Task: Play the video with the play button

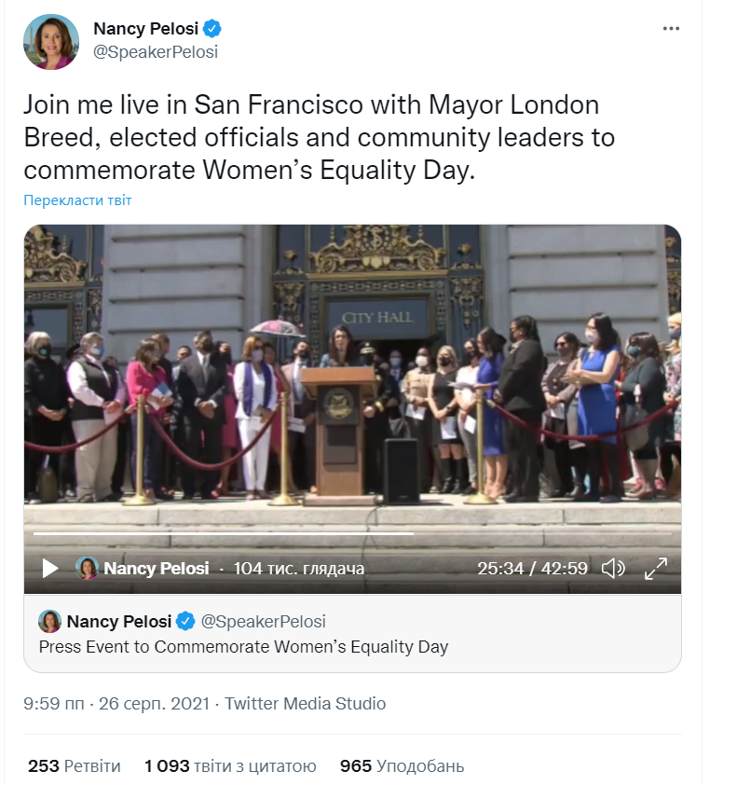Action: coord(50,568)
